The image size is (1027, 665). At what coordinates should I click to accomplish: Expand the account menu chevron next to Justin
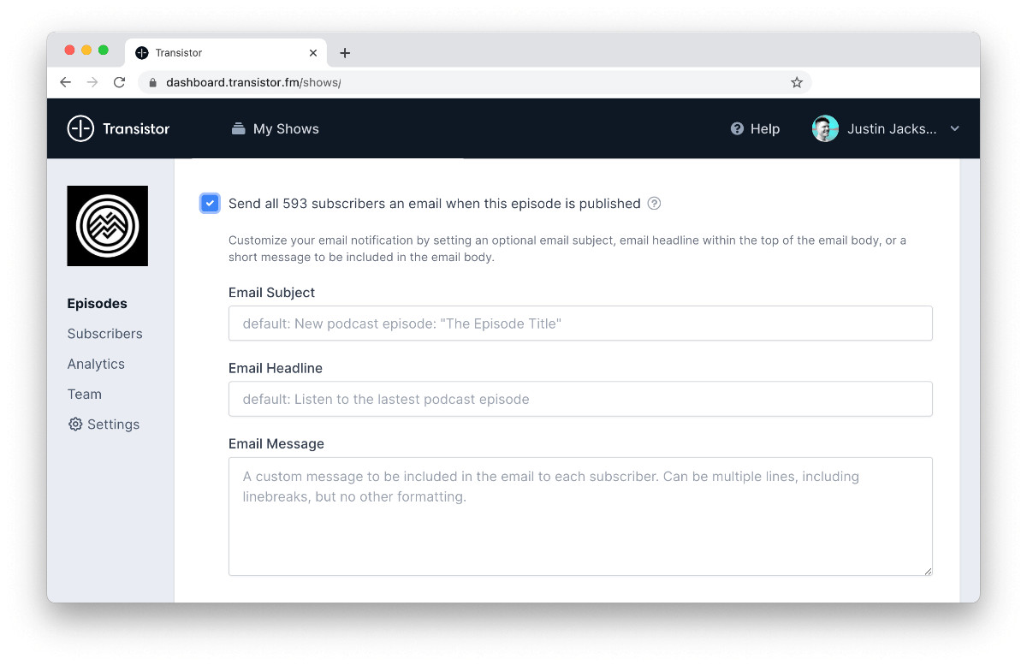pos(954,129)
